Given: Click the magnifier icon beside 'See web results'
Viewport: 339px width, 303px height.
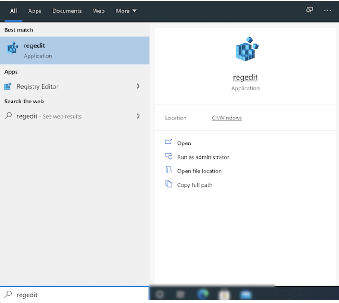Looking at the screenshot, I should coord(8,116).
